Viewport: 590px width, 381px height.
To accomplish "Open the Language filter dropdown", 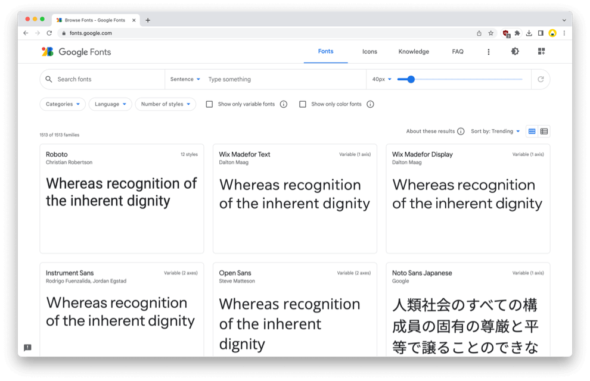I will (110, 104).
